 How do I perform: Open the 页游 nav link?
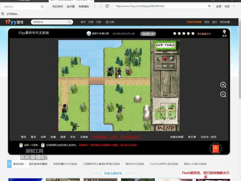pos(91,22)
